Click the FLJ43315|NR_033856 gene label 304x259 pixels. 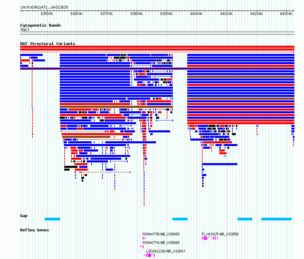pos(220,234)
